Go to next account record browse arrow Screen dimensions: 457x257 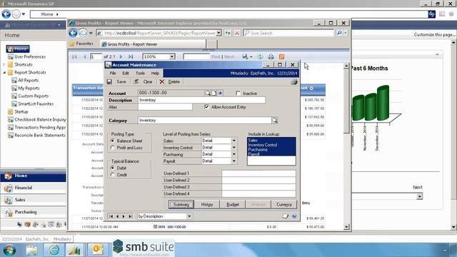(124, 216)
